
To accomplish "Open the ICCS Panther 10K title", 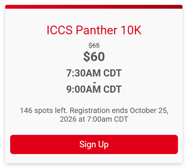I will [x=94, y=30].
